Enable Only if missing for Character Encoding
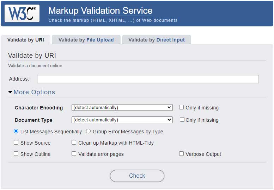 pos(182,107)
